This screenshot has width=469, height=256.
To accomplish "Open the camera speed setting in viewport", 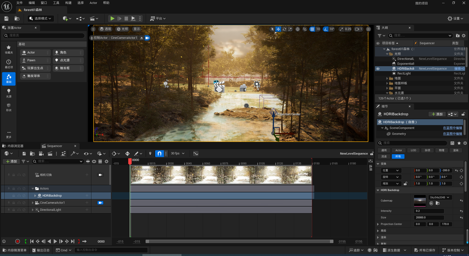I will 358,29.
